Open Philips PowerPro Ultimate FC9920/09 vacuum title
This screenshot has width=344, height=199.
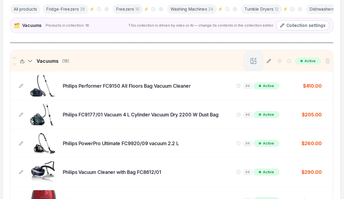pos(121,144)
